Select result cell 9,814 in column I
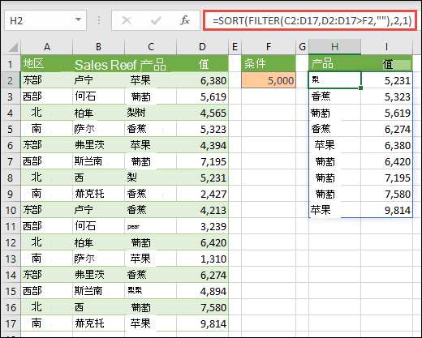 (386, 210)
